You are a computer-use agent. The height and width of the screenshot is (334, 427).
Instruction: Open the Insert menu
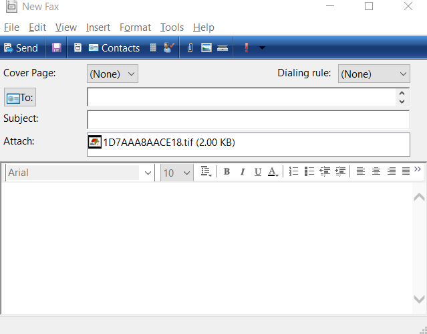[x=98, y=27]
